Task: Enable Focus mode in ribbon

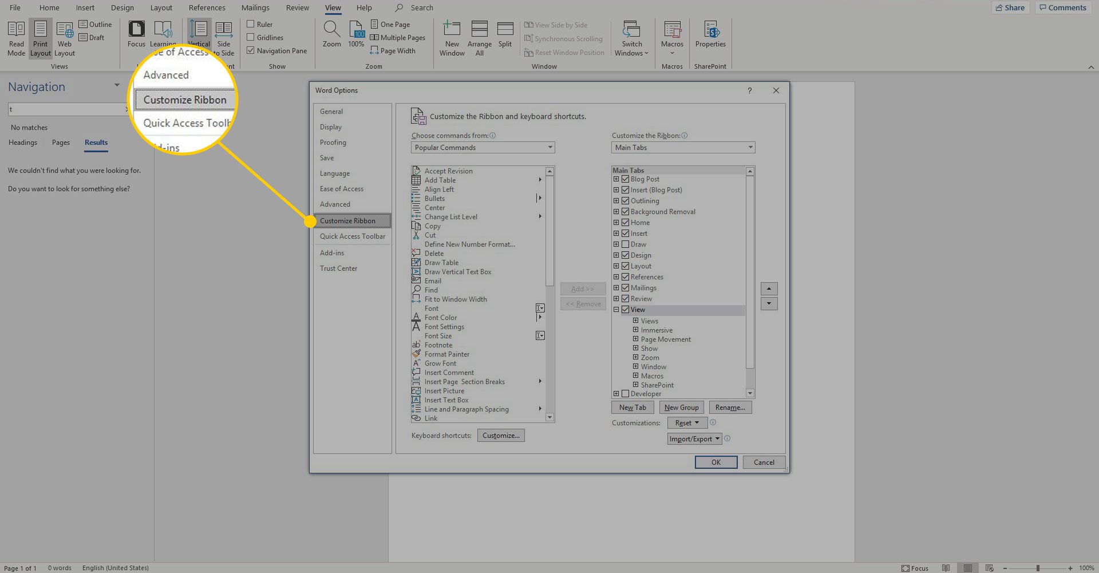Action: pos(136,34)
